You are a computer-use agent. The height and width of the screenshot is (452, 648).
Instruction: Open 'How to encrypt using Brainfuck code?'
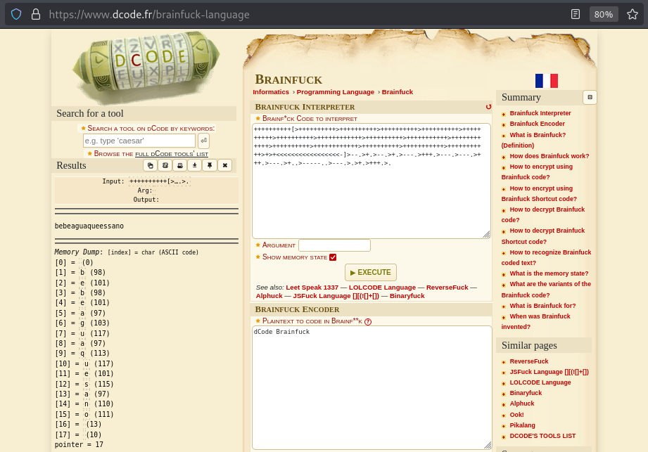point(538,172)
